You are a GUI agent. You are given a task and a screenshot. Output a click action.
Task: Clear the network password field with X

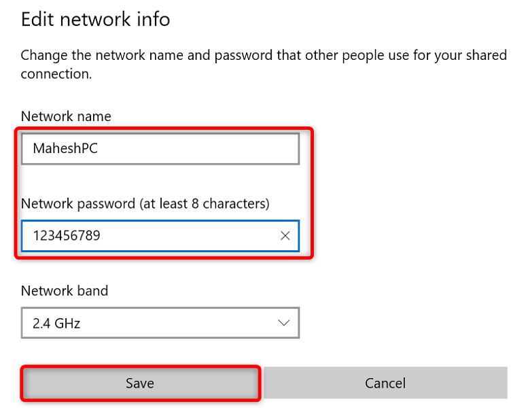coord(285,236)
